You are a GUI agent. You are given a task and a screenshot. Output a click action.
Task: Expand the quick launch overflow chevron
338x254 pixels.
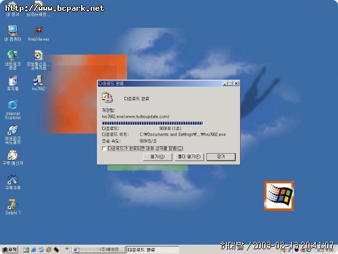67,249
